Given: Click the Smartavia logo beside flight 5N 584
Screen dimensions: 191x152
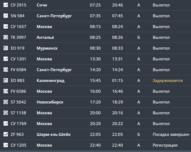Looking at the screenshot, I should point(6,16).
